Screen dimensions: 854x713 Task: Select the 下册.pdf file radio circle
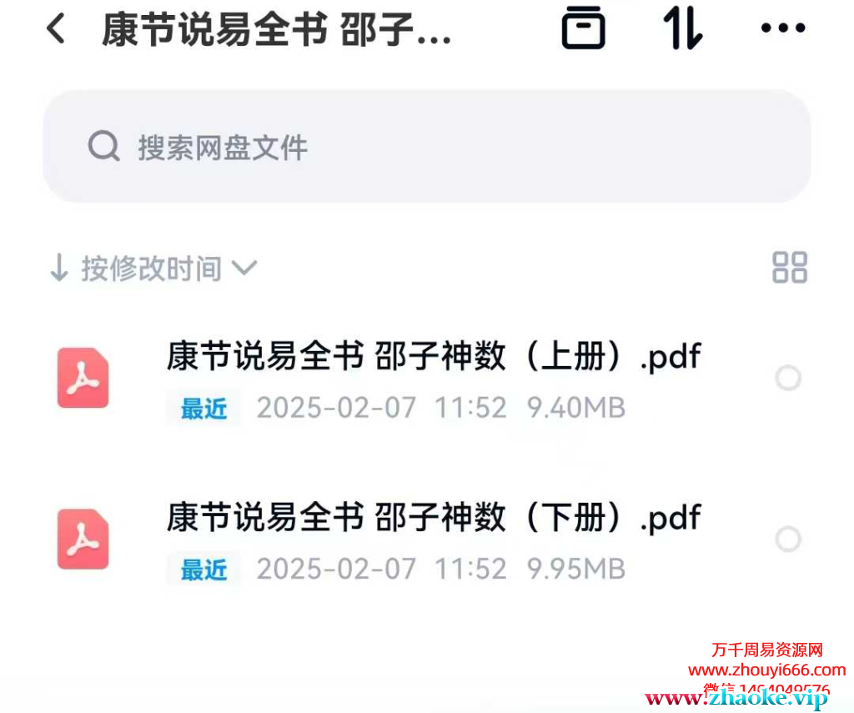tap(788, 539)
